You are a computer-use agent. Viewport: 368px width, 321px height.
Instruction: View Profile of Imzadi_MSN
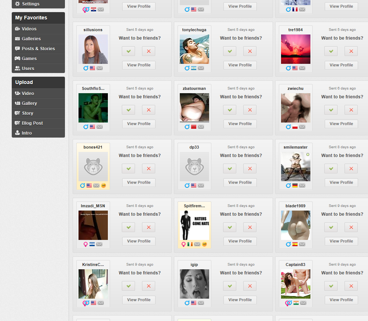click(139, 241)
